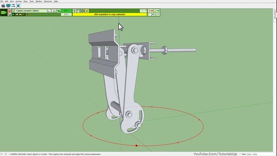Click the easing curve icon next to the name
The image size is (277, 156).
click(x=49, y=11)
